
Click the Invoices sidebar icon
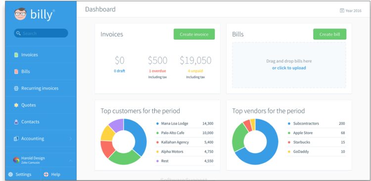(x=16, y=55)
